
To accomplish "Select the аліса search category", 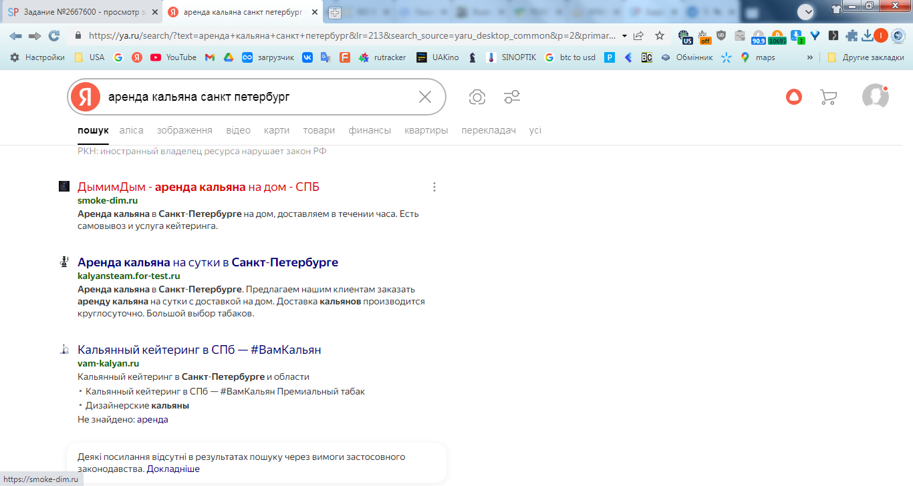I will [x=132, y=130].
